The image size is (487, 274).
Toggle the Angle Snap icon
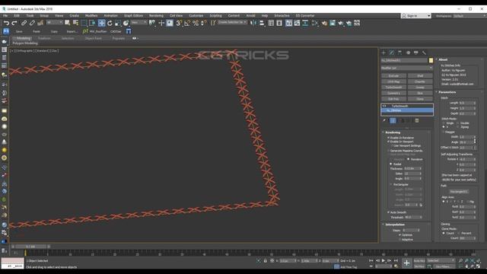pos(187,23)
